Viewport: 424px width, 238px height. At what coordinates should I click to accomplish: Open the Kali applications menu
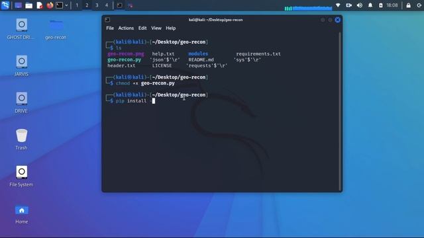tap(5, 5)
